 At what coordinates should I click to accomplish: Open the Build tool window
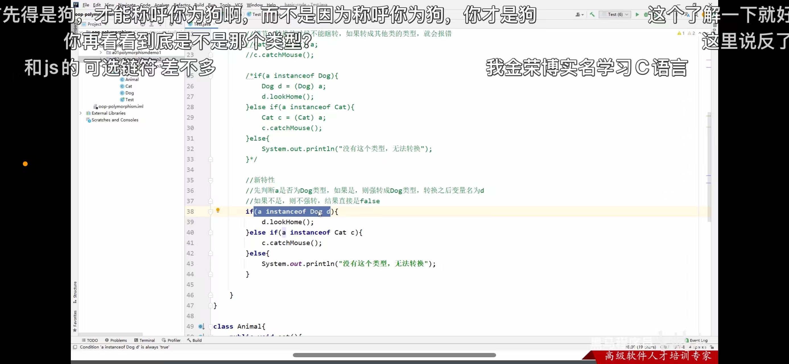click(194, 340)
